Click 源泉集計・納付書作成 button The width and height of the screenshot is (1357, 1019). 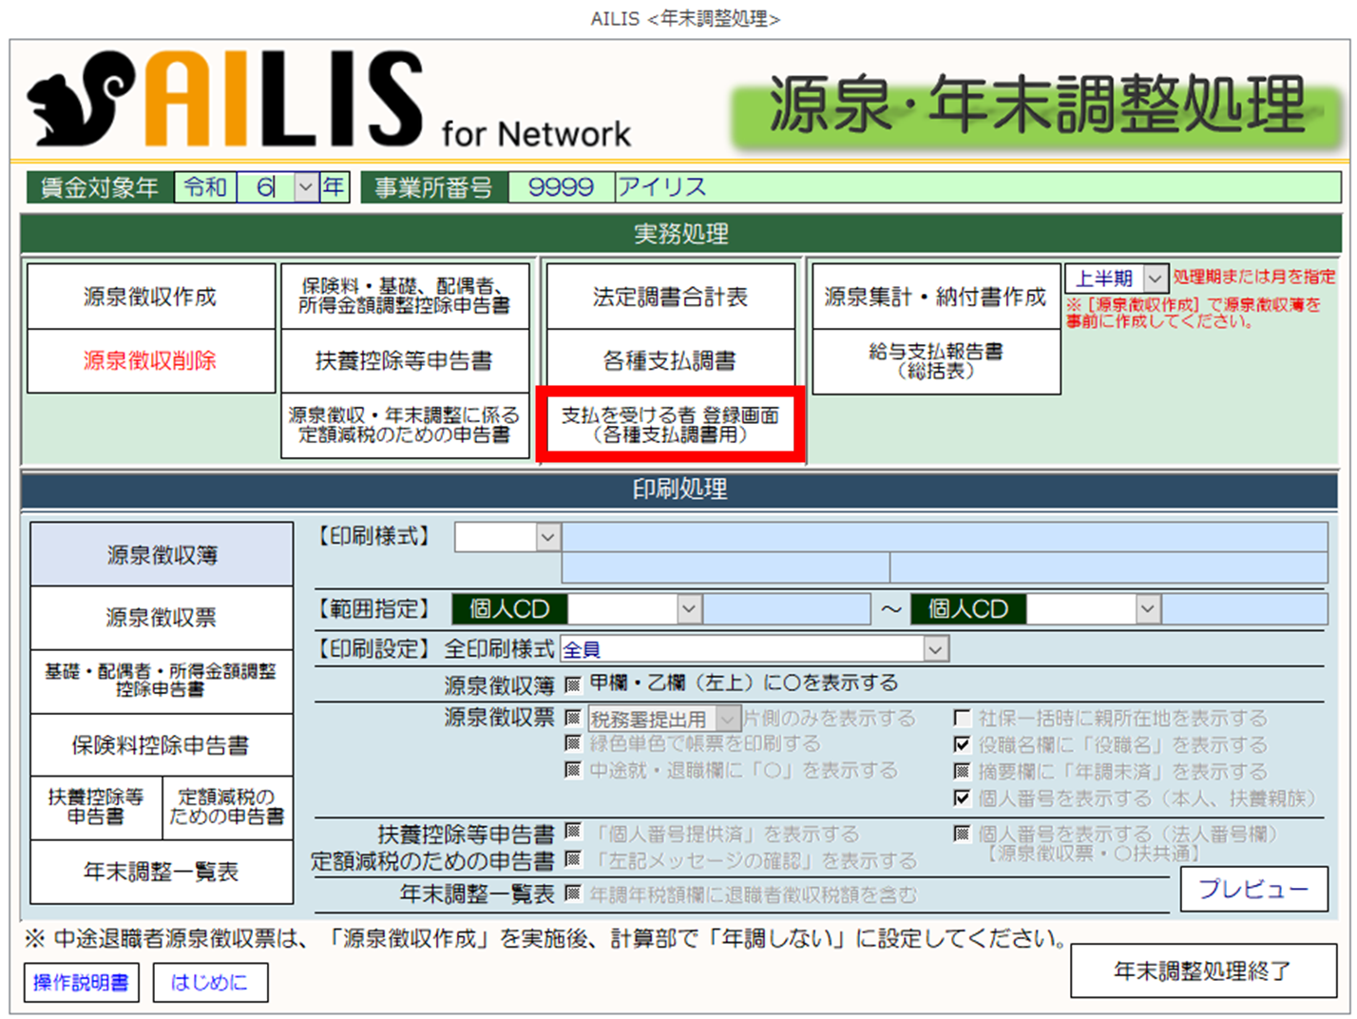coord(935,297)
